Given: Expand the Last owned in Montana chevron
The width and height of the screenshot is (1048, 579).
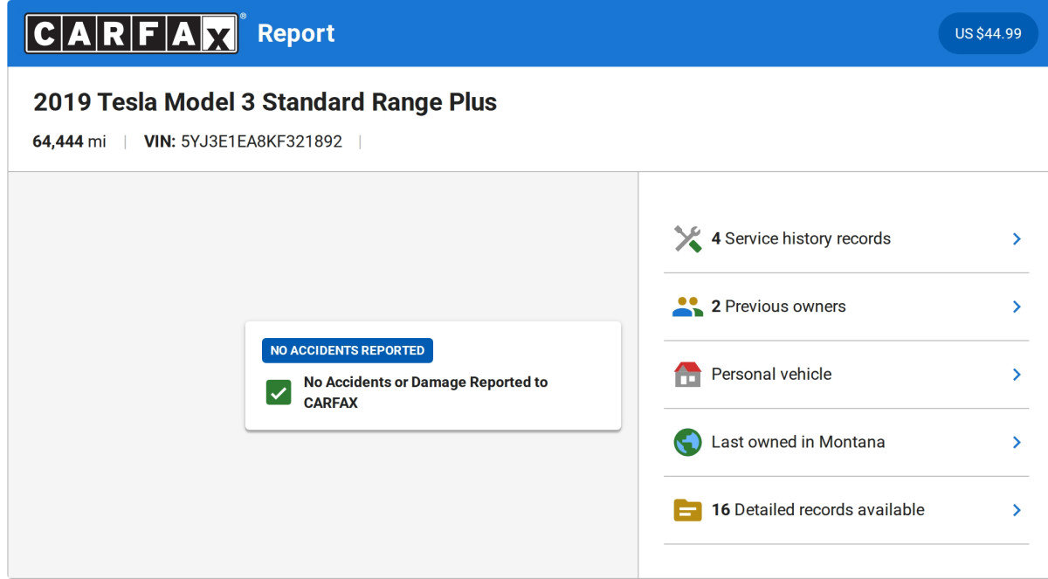Looking at the screenshot, I should tap(1017, 442).
